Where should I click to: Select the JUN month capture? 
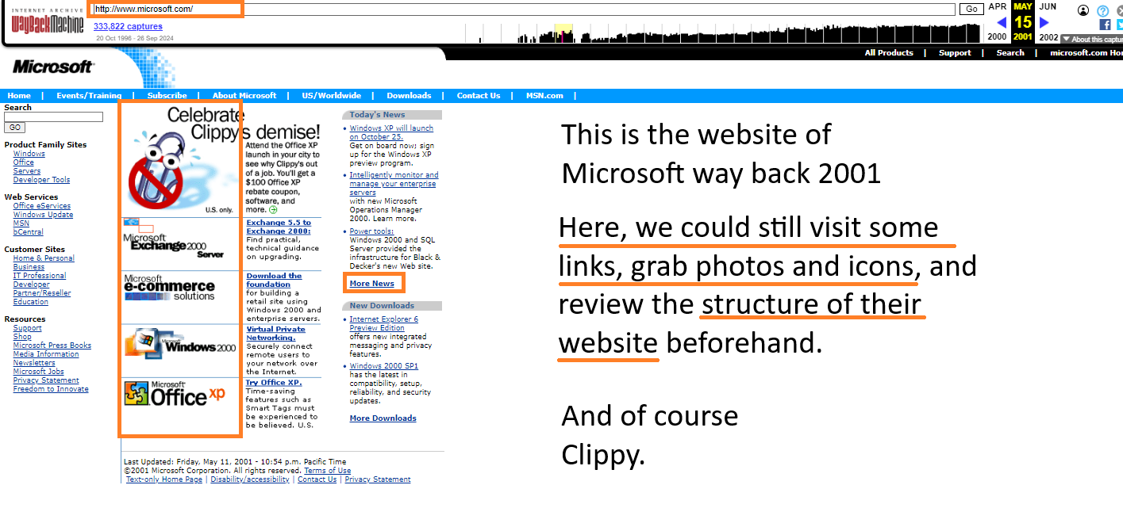tap(1048, 6)
